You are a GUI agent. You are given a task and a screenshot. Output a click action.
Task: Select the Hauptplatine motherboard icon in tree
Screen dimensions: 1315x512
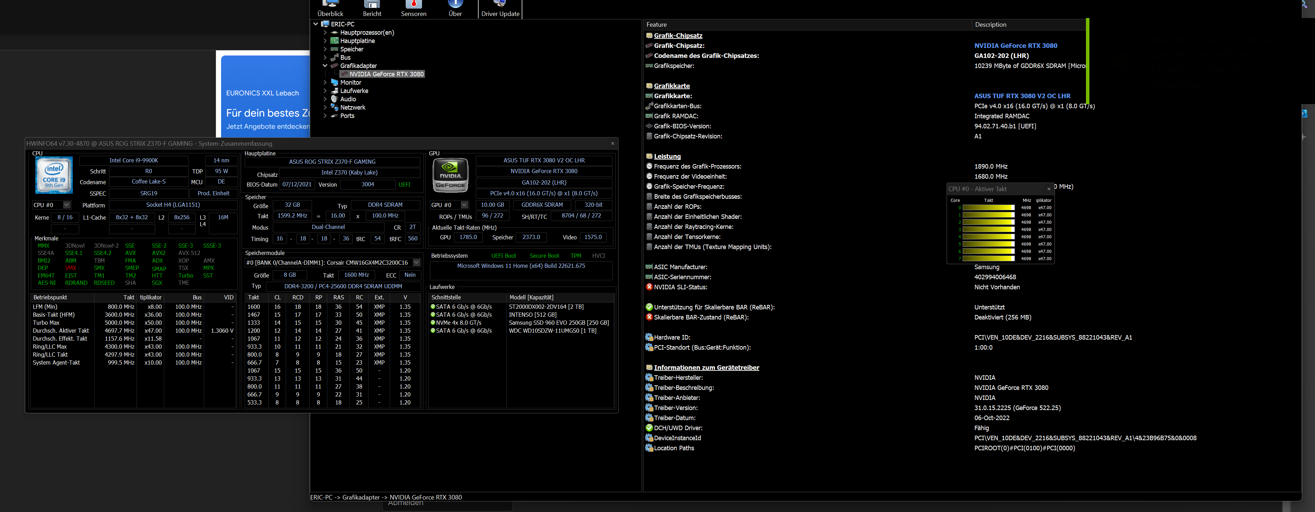tap(335, 41)
